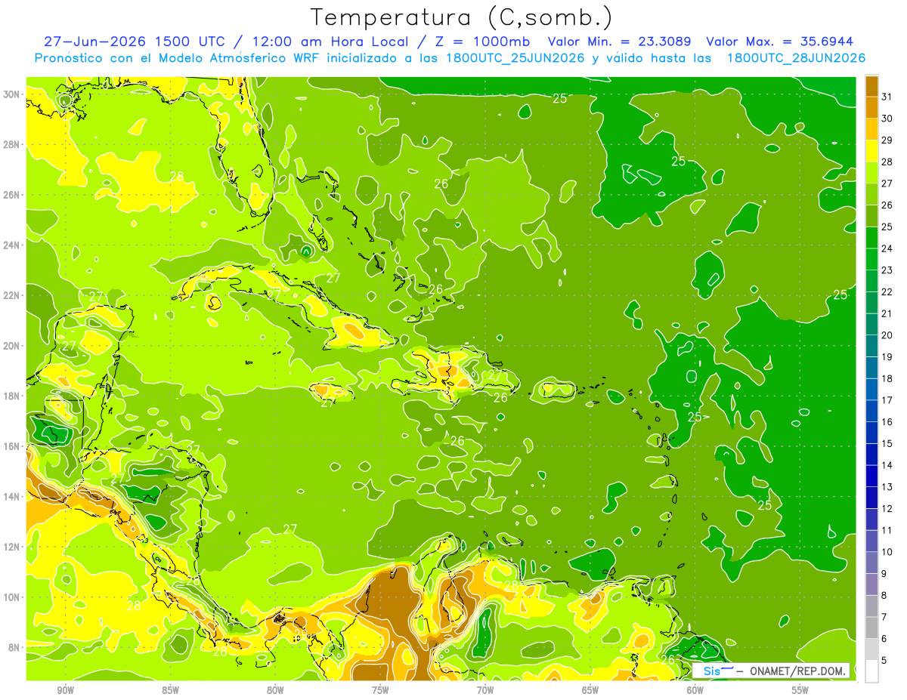
Task: Click the color legend value "11"
Action: 887,530
